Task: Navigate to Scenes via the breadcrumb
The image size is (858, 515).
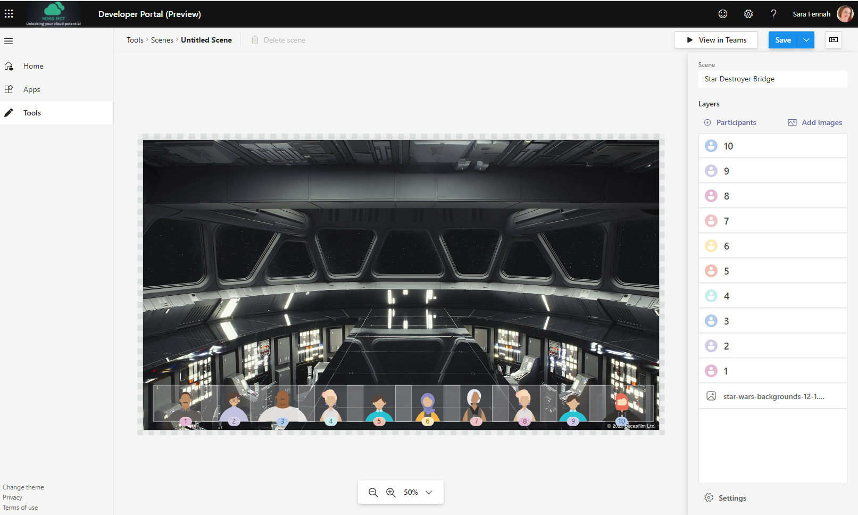Action: coord(162,39)
